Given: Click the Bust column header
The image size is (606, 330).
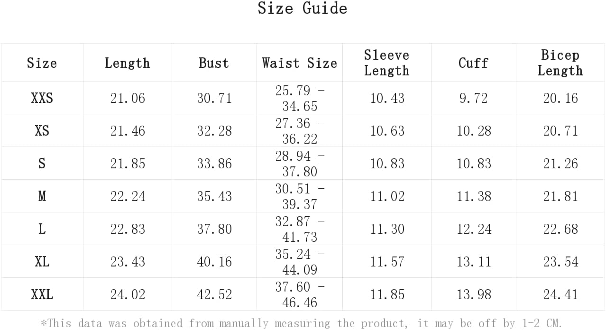Looking at the screenshot, I should coord(214,63).
